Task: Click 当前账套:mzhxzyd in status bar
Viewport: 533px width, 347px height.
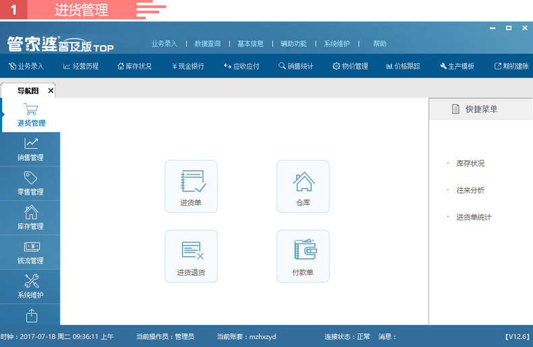Action: (x=246, y=336)
